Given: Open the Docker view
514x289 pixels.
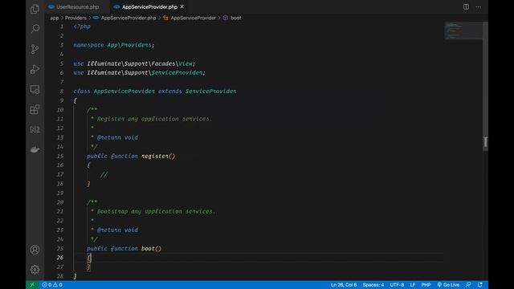Looking at the screenshot, I should (35, 150).
